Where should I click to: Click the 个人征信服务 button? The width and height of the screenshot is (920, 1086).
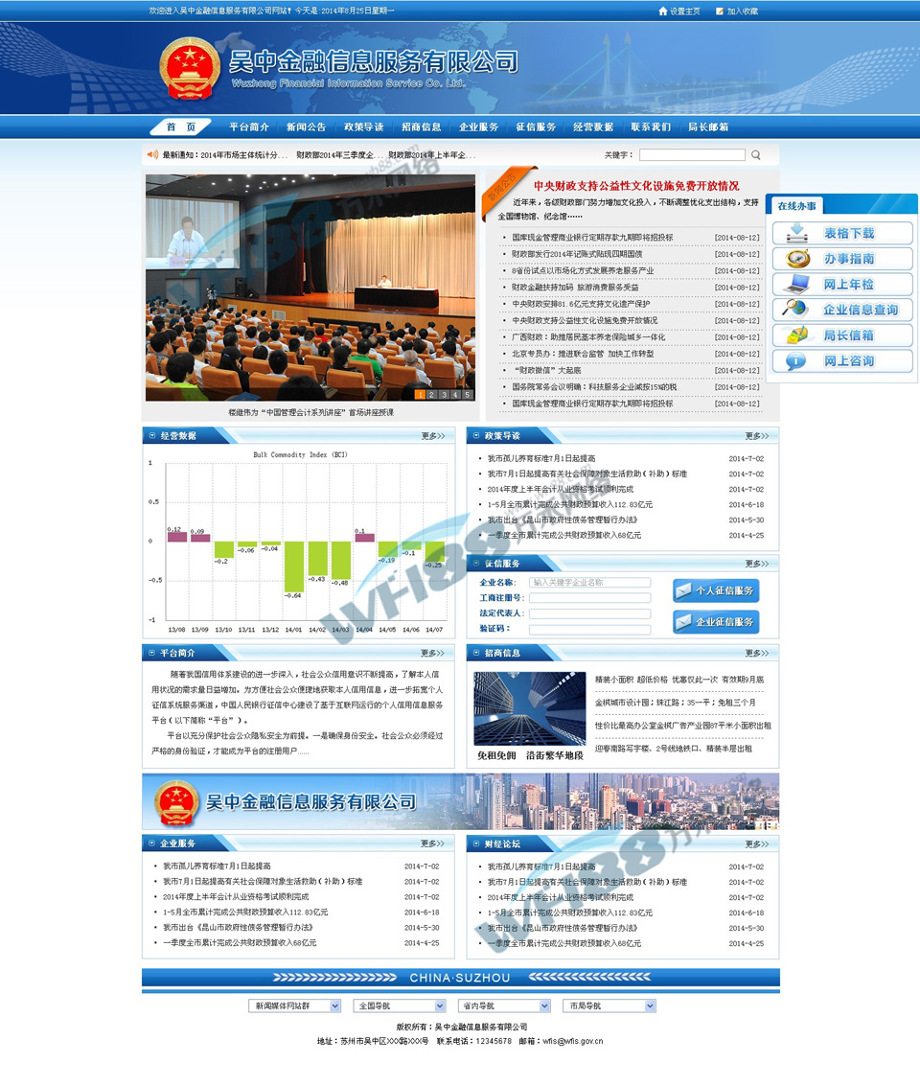[716, 591]
